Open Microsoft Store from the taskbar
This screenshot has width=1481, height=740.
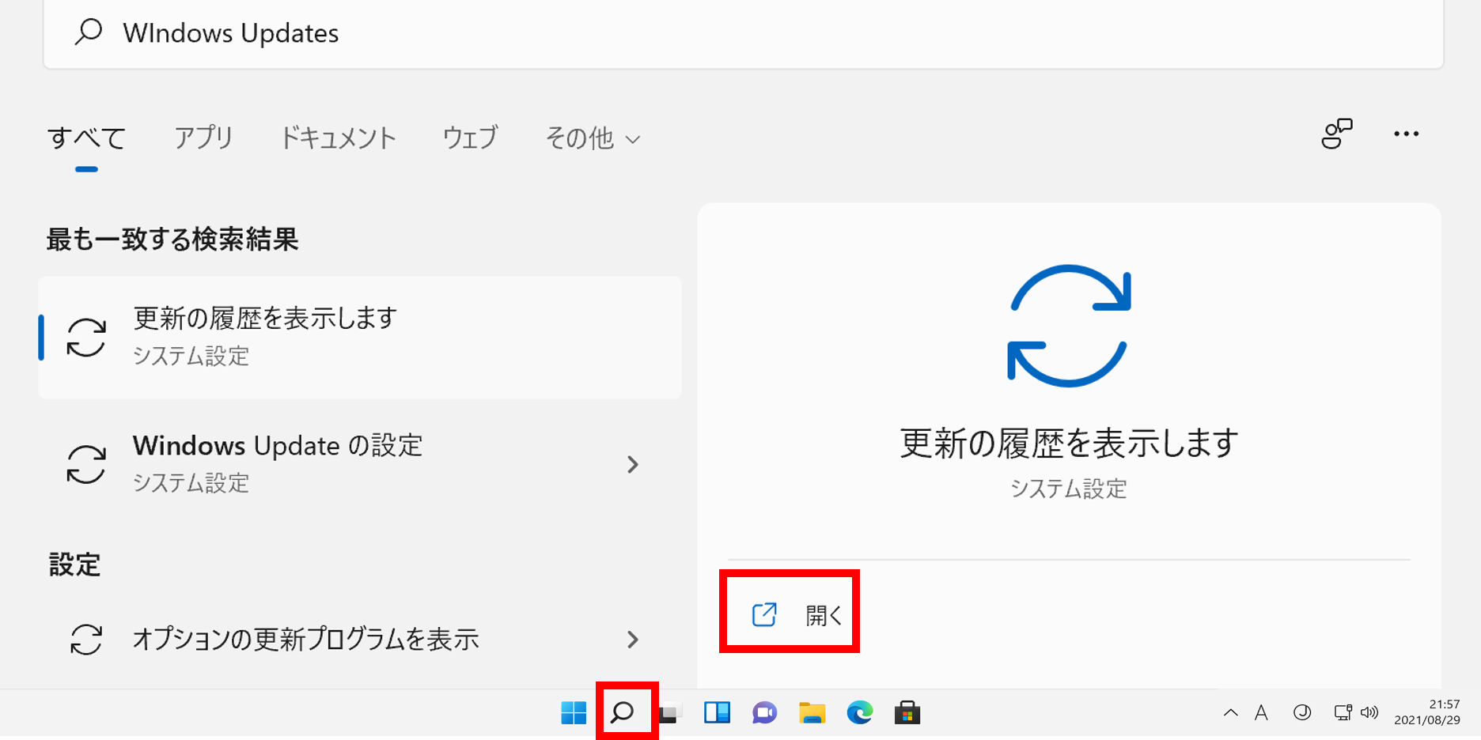tap(907, 713)
